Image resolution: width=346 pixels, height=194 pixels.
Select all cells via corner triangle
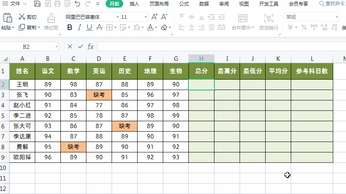[x=5, y=59]
